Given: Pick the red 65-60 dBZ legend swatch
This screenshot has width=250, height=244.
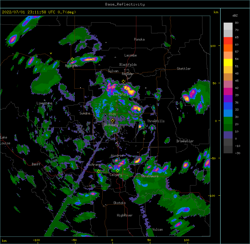Looking at the screenshot, I should pyautogui.click(x=228, y=41).
